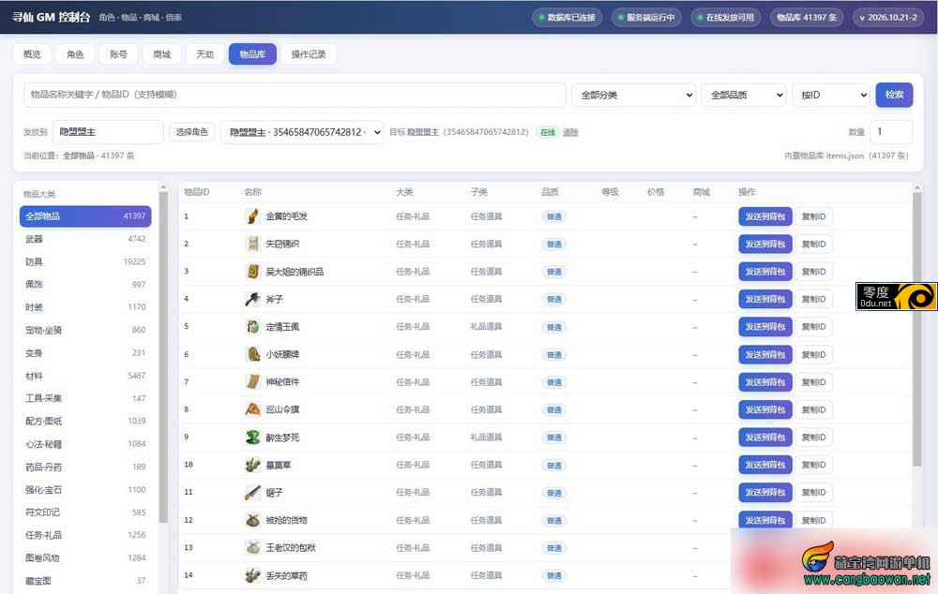Image resolution: width=938 pixels, height=594 pixels.
Task: Click the 在线发放可用 status badge
Action: point(726,17)
